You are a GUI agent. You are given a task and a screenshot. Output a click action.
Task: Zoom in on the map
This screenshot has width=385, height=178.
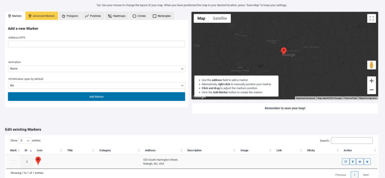(x=371, y=81)
